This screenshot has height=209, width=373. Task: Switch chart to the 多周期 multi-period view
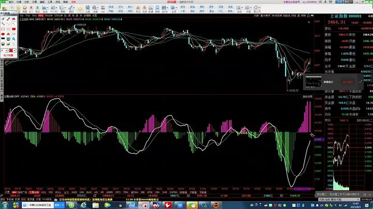click(x=88, y=16)
